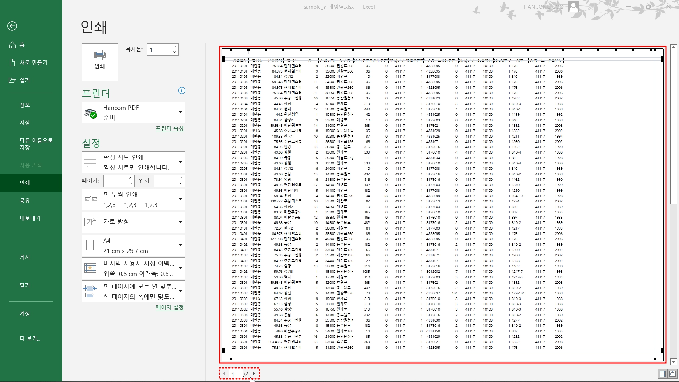This screenshot has height=382, width=679.
Task: Open the Page Setup link
Action: 169,307
